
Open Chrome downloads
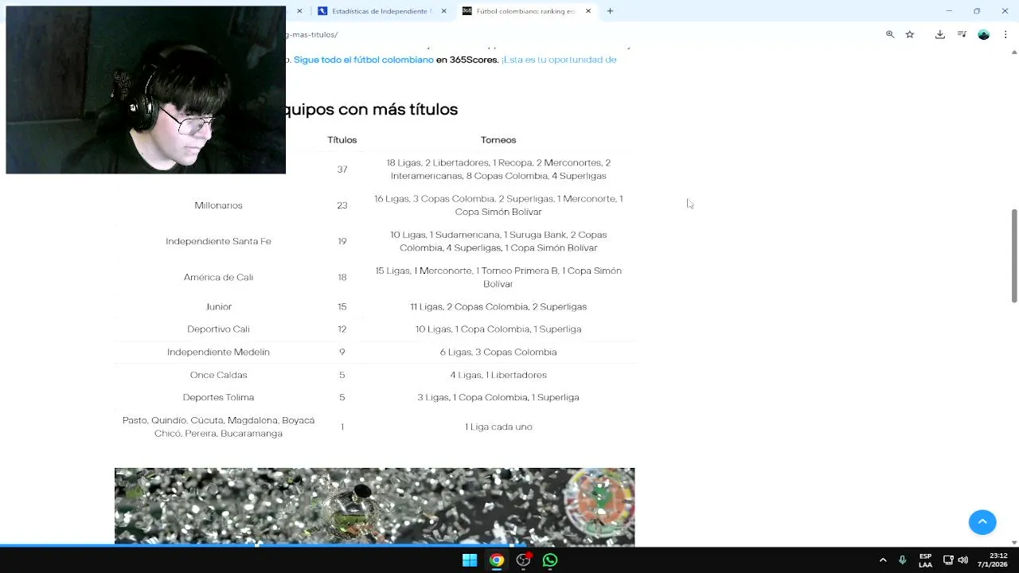coord(940,34)
